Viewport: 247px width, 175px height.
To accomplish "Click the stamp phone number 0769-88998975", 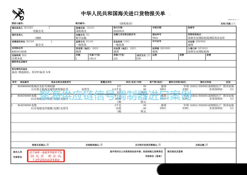I will point(46,152).
